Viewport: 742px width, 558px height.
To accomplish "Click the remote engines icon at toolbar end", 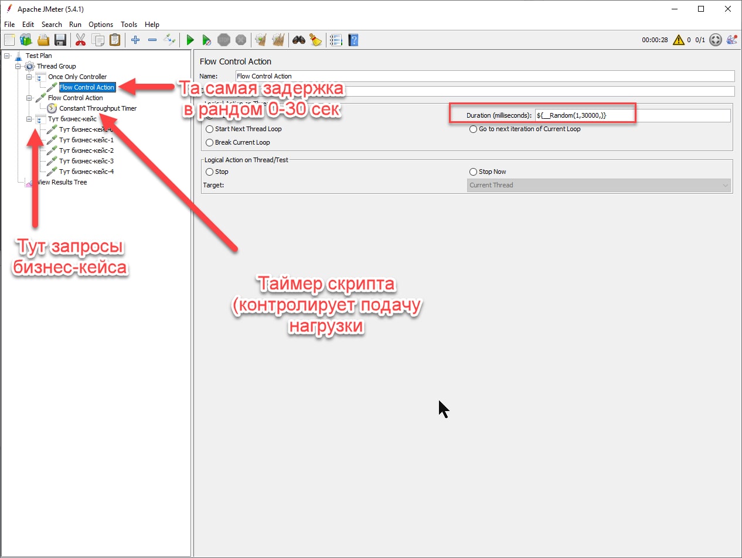I will pos(732,40).
